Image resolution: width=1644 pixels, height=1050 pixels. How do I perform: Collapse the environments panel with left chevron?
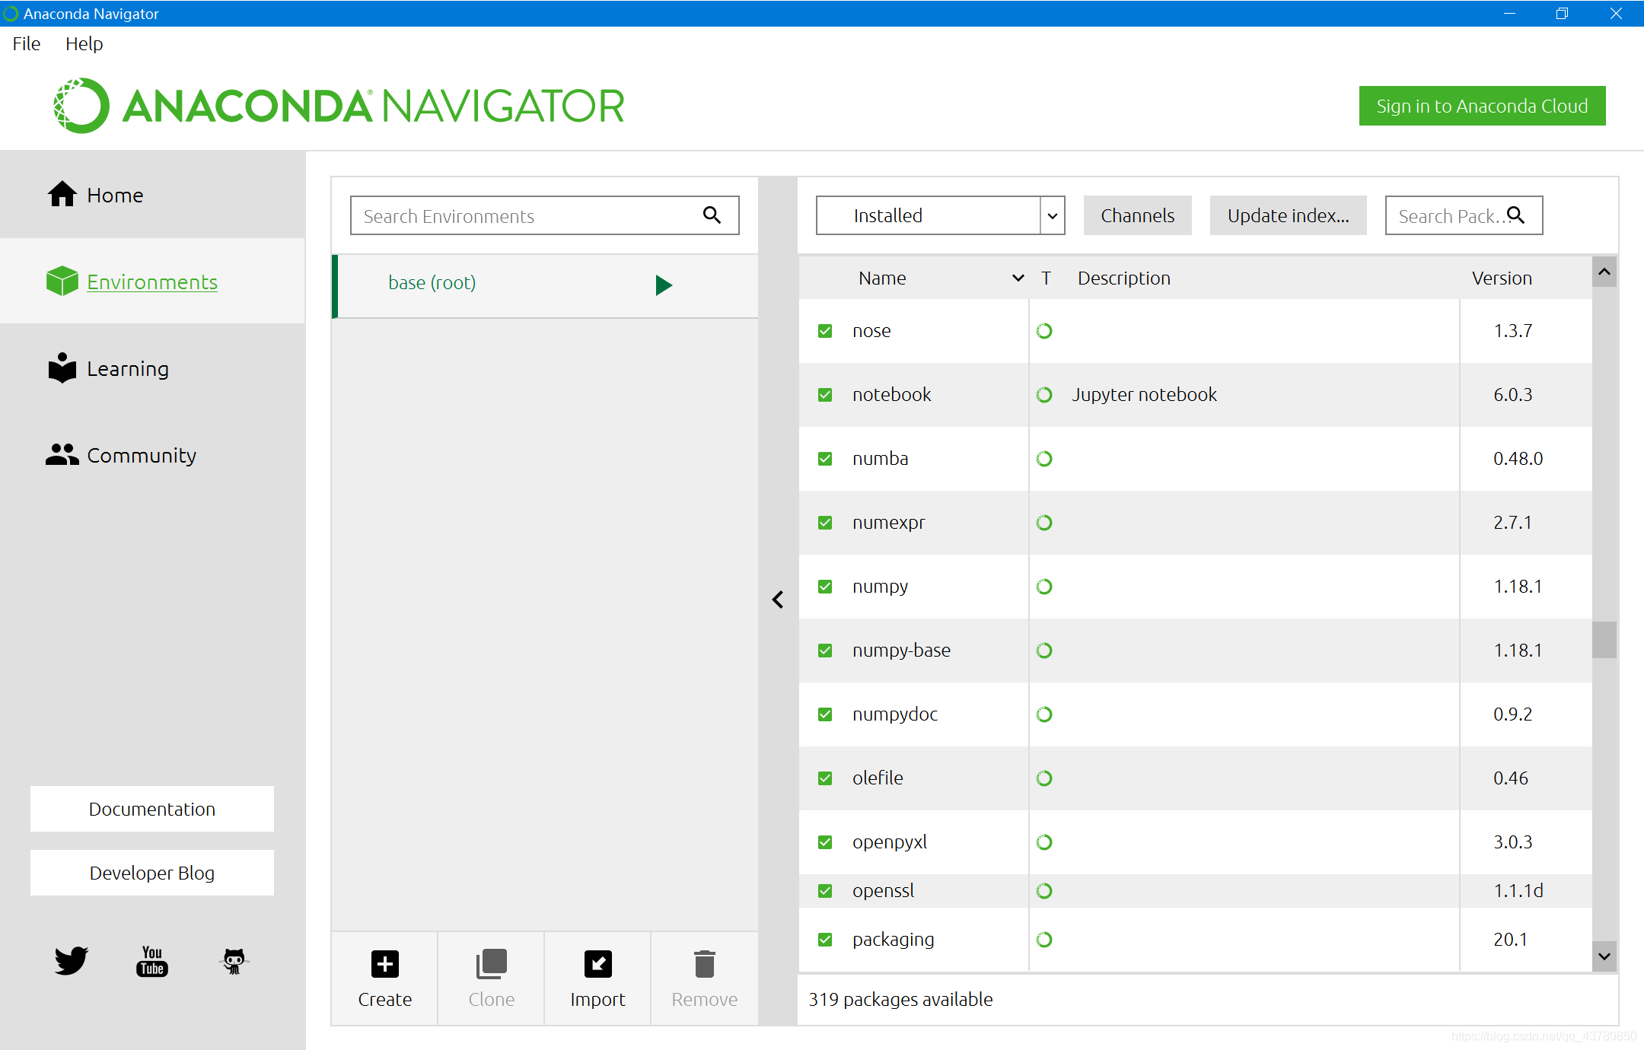tap(778, 600)
